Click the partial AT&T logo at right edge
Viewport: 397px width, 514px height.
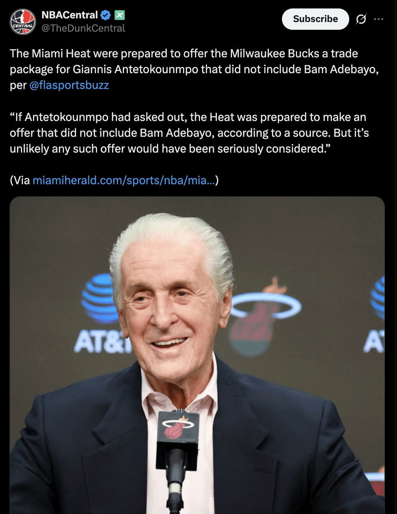click(x=375, y=315)
